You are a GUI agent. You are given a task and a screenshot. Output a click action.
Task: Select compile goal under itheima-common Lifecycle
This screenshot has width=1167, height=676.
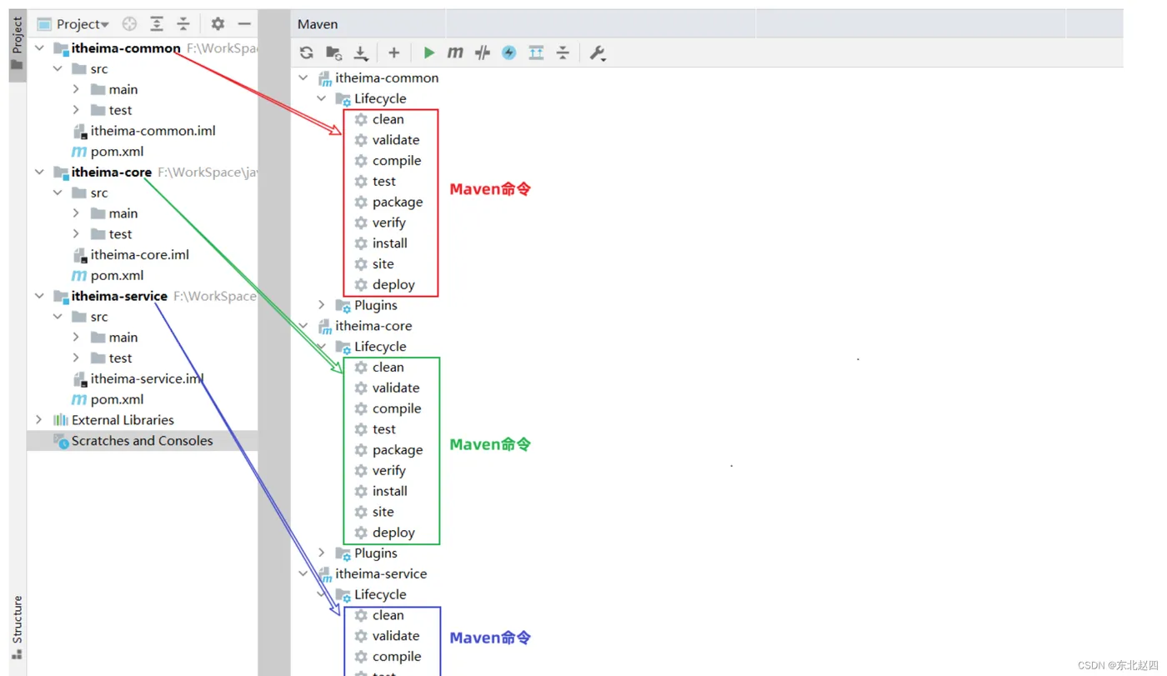coord(388,161)
